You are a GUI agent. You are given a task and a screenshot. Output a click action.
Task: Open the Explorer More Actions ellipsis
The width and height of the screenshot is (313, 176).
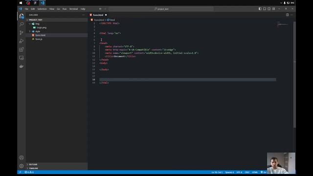tap(84, 15)
